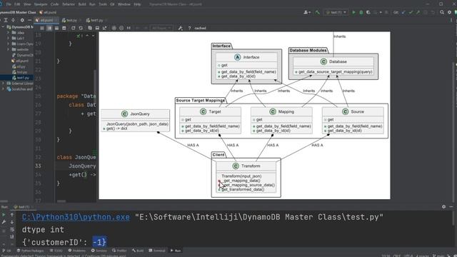Toggle soft-wrap icon in Run console
This screenshot has height=257, width=457.
12,230
